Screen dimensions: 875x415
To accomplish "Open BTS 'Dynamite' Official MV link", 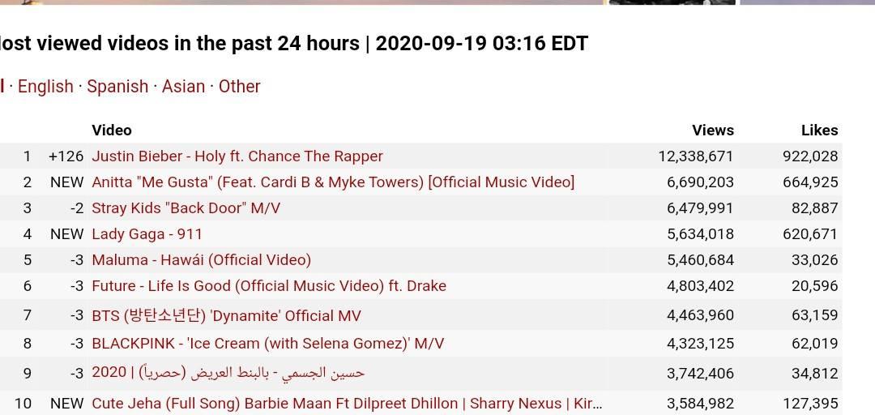I will pyautogui.click(x=226, y=315).
